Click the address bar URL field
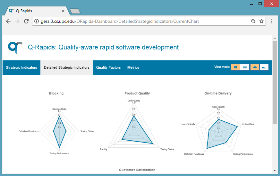Viewport: 280px width, 176px height. [141, 21]
